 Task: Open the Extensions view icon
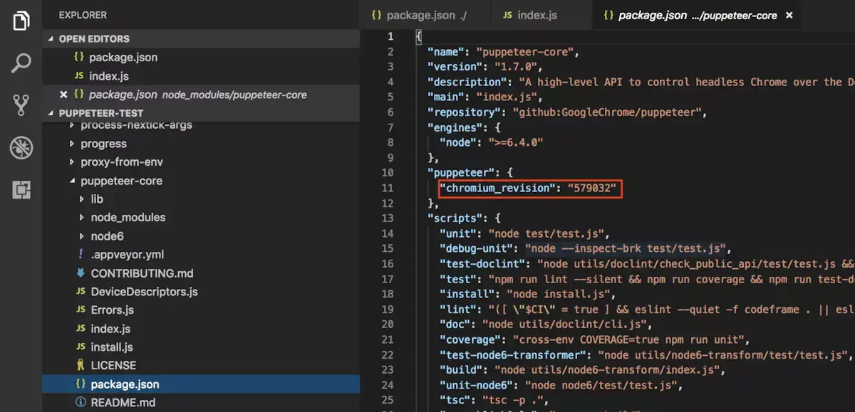(21, 190)
